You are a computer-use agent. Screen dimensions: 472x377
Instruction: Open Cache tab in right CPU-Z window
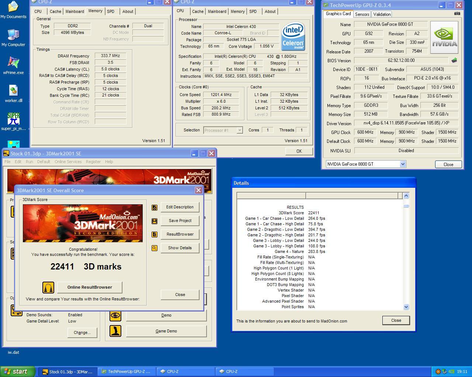coord(198,11)
